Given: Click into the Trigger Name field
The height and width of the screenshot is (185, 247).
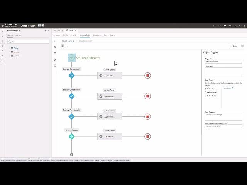Looking at the screenshot, I should tap(223, 62).
